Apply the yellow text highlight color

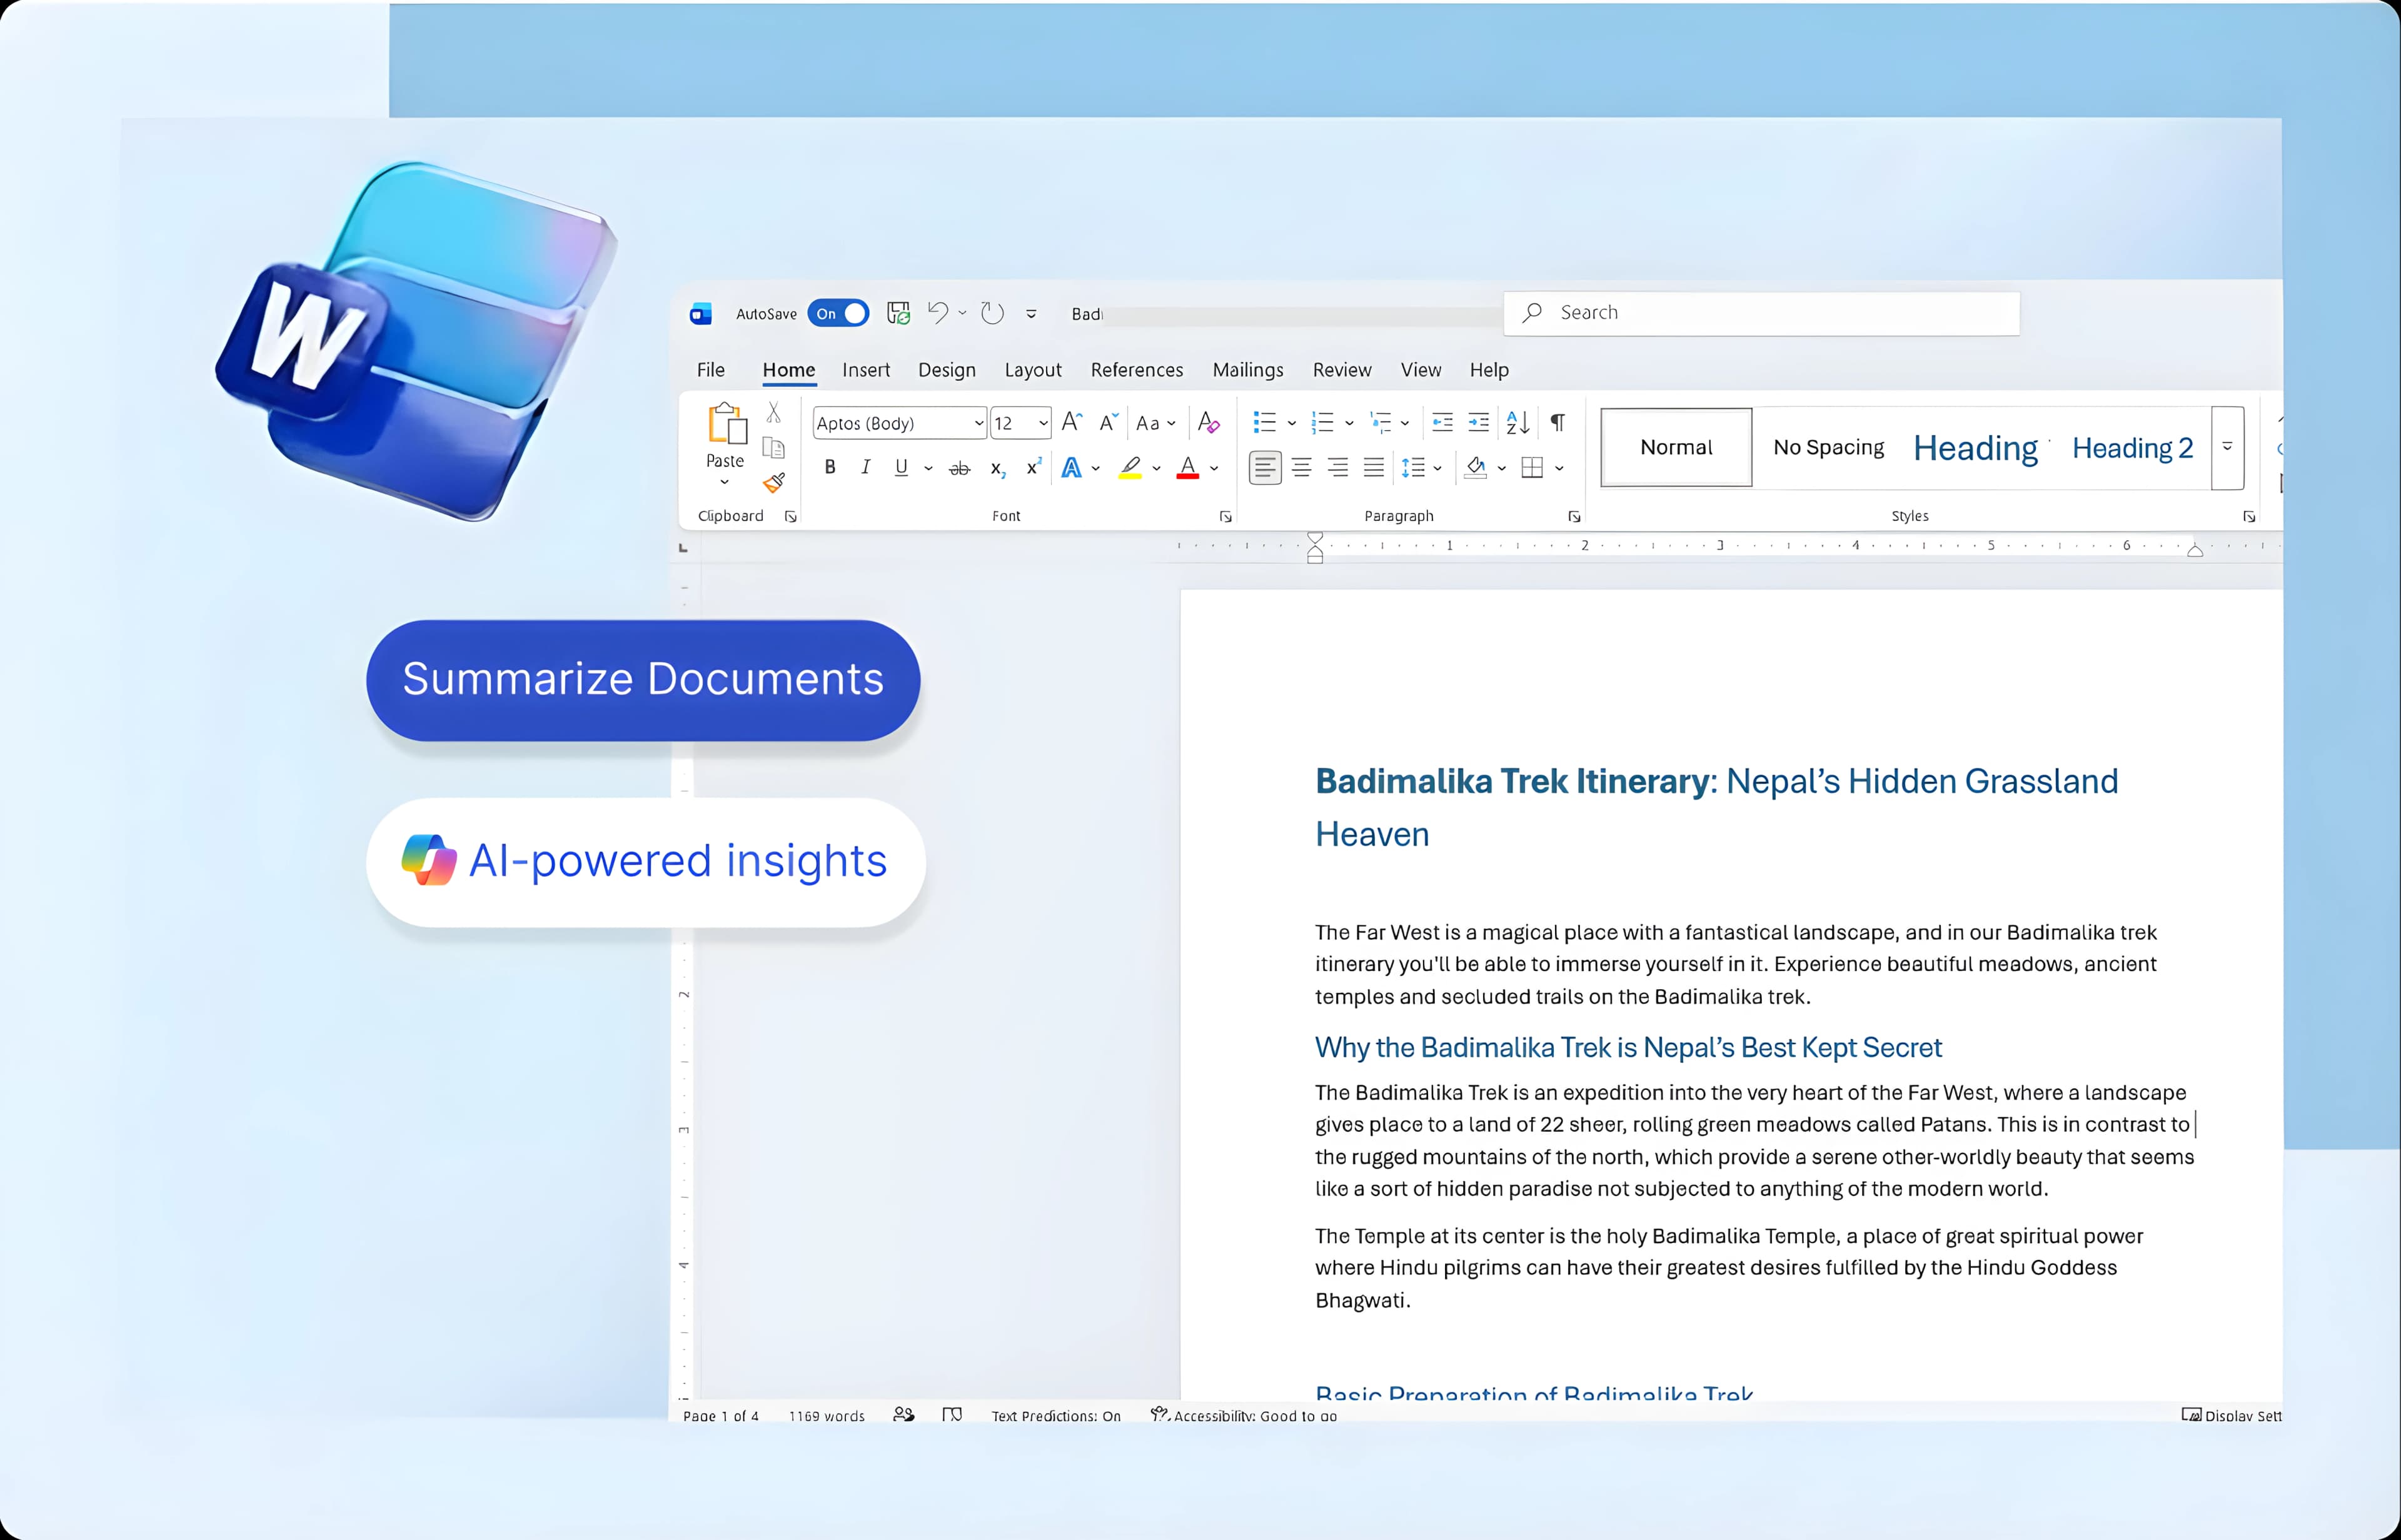1130,468
